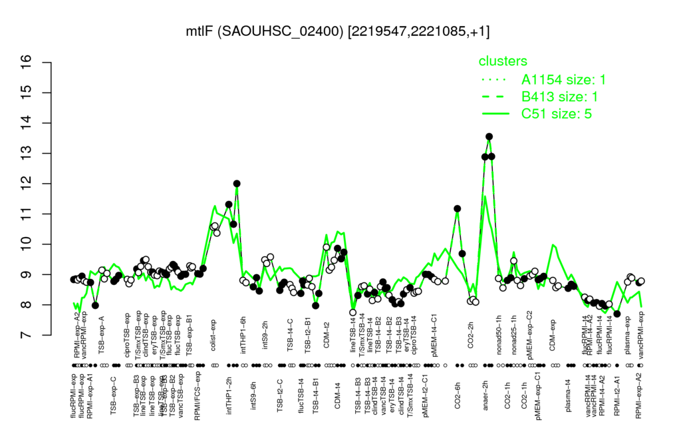Click the 'pMEM-t4-C1' x-axis label
681x426 pixels.
(x=434, y=329)
